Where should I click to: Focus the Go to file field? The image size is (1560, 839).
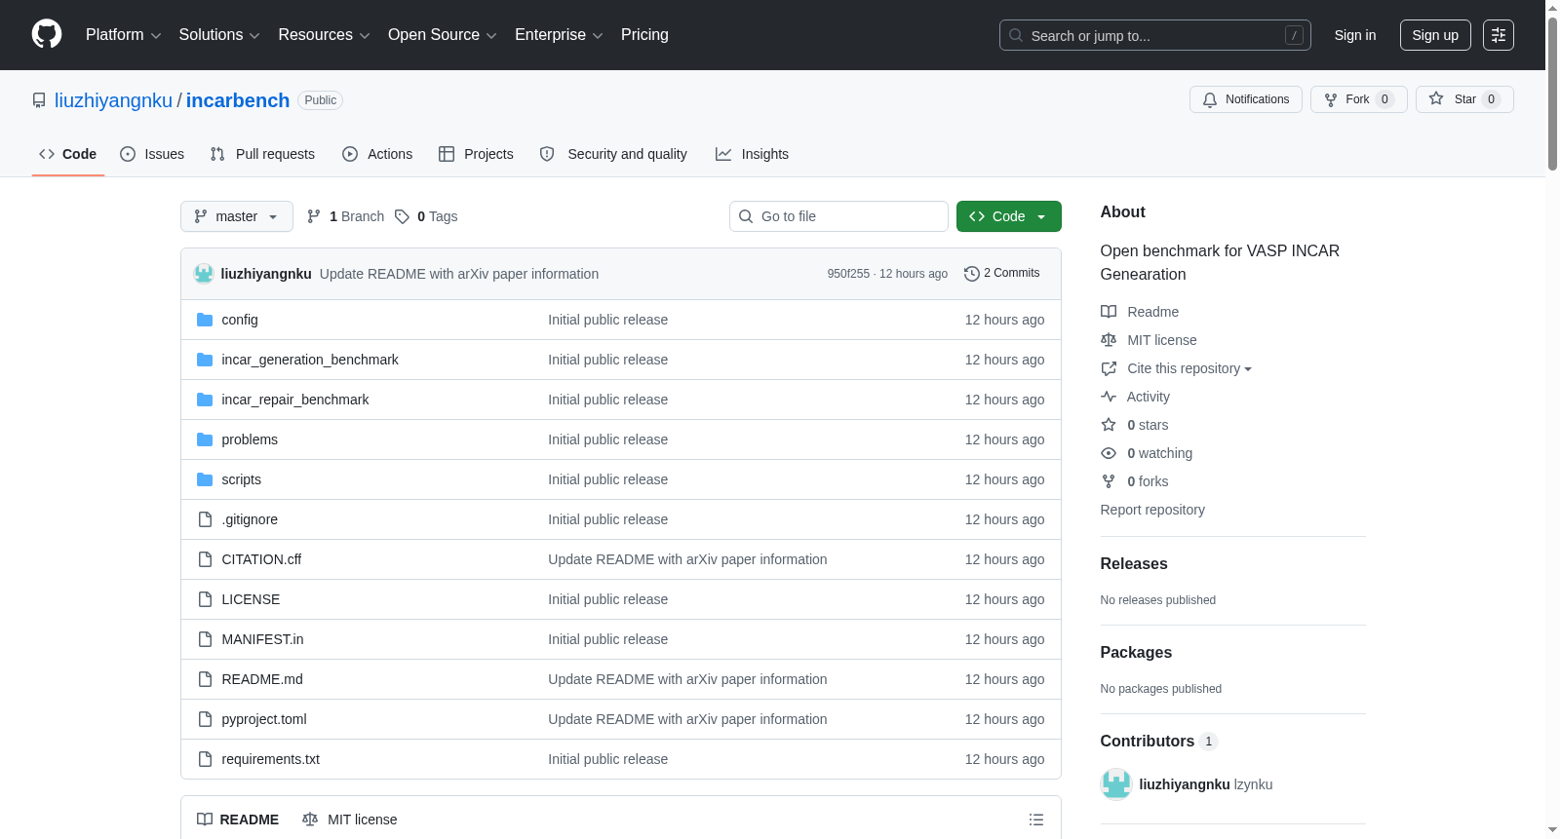coord(838,216)
